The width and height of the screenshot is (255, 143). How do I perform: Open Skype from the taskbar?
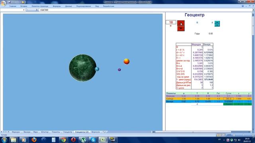93,140
